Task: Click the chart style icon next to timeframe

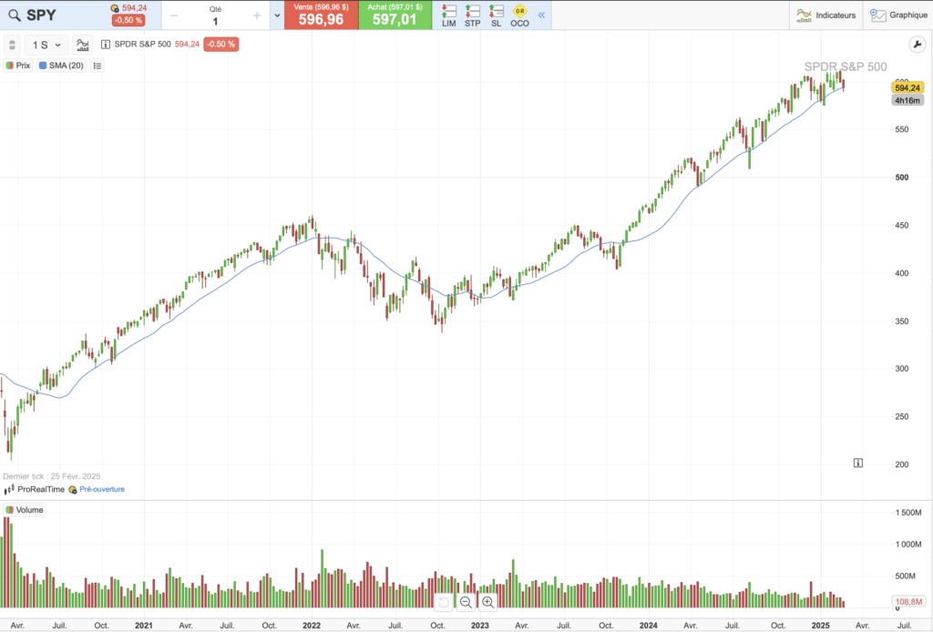Action: pyautogui.click(x=83, y=46)
